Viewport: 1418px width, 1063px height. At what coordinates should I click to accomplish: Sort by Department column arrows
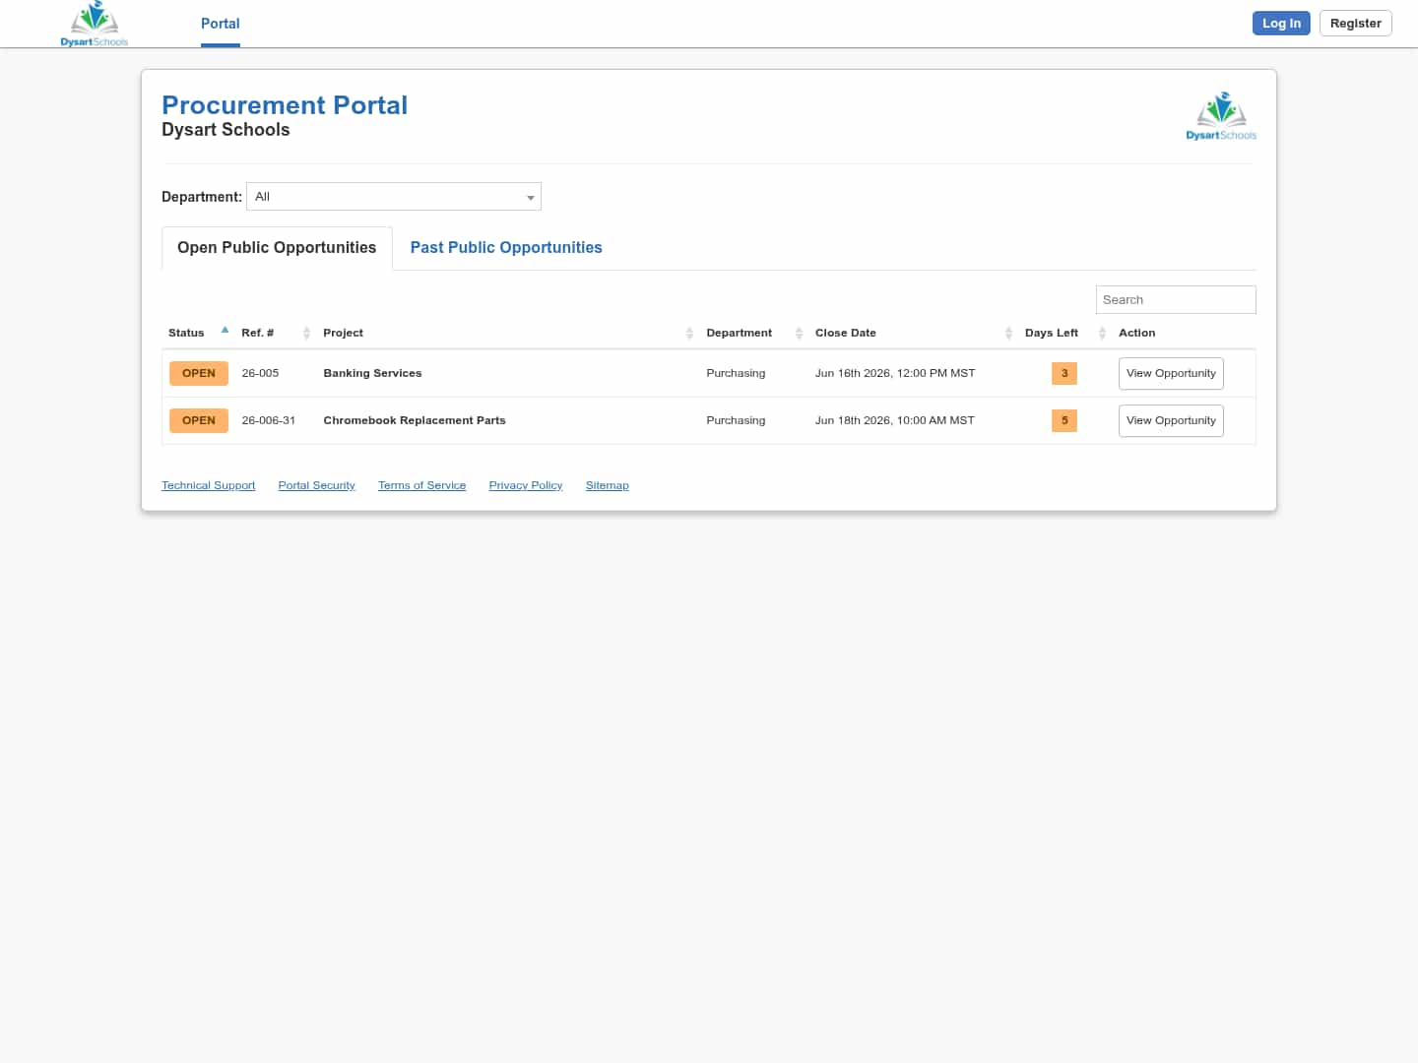click(x=799, y=334)
